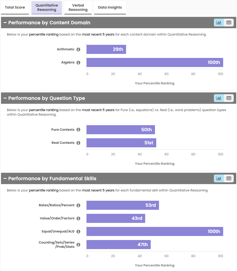Click info icon for Counting/Sets/Series/Prob/Stats
The height and width of the screenshot is (271, 237).
coord(78,245)
